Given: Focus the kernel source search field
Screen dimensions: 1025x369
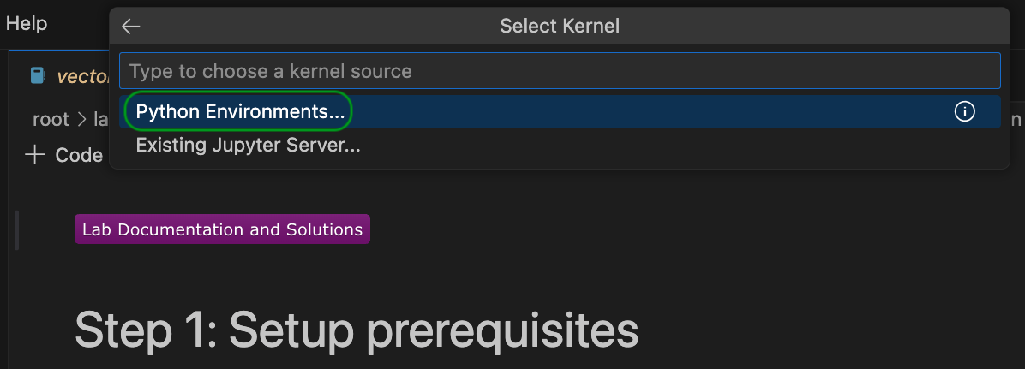Looking at the screenshot, I should tap(559, 71).
